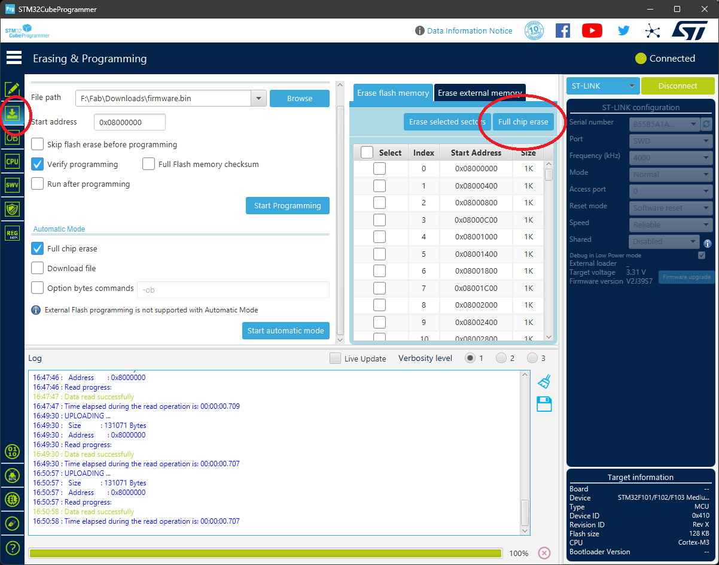Screen dimensions: 719x565
Task: Set verbosity level to 3
Action: (x=532, y=358)
